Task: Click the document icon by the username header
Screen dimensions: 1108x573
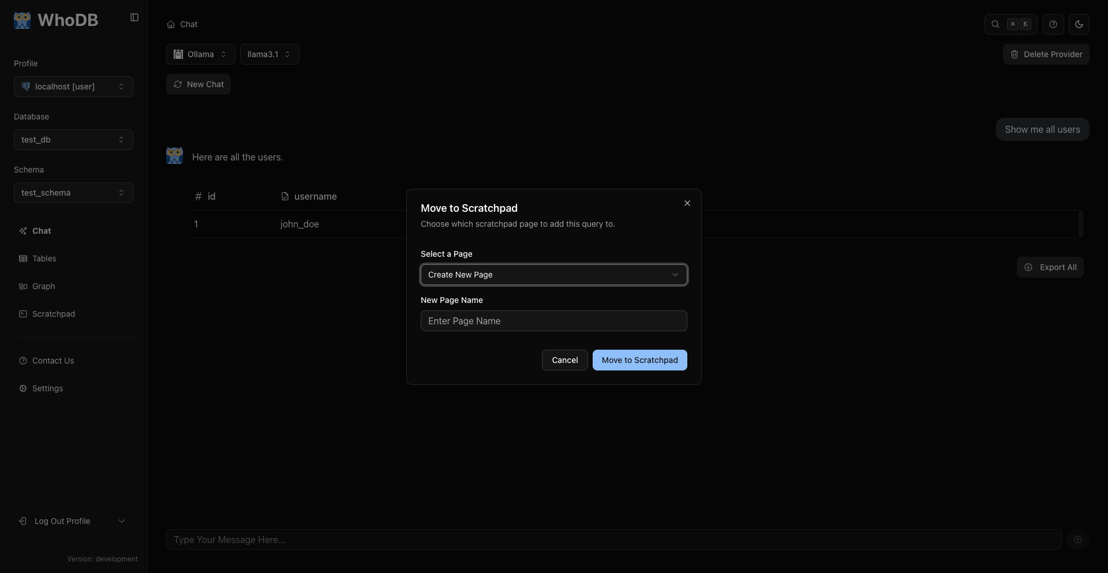Action: tap(285, 196)
